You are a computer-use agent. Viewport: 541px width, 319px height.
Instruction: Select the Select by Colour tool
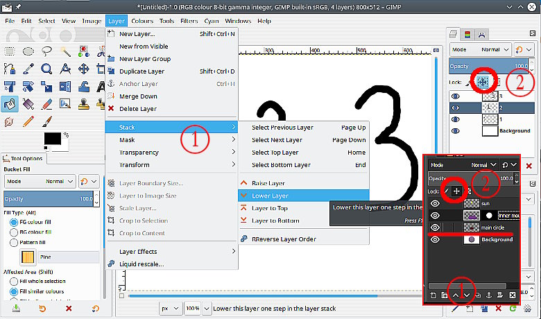(x=83, y=52)
